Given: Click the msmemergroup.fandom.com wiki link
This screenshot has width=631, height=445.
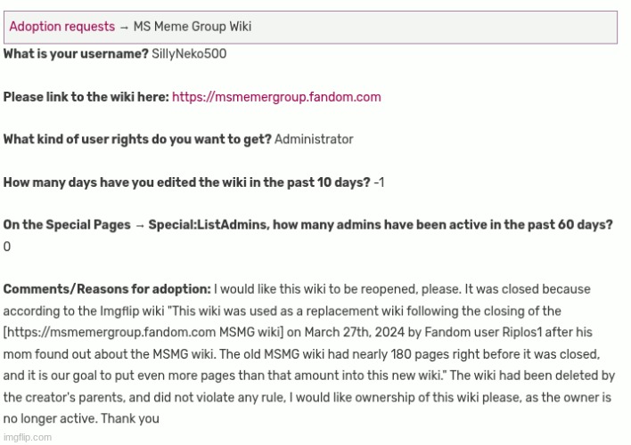Looking at the screenshot, I should point(276,97).
